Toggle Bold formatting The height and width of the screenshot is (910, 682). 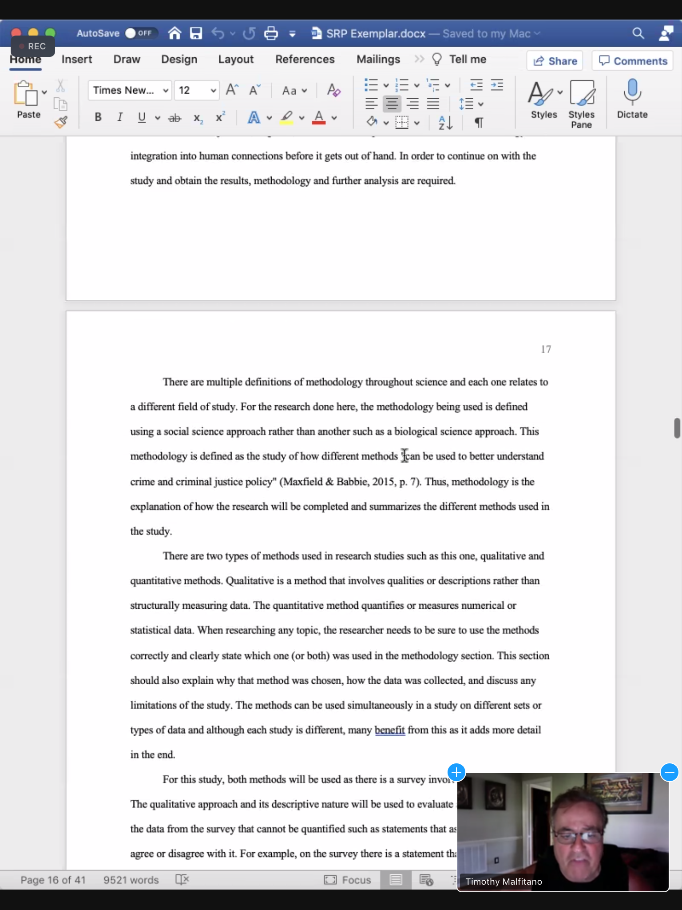coord(98,117)
